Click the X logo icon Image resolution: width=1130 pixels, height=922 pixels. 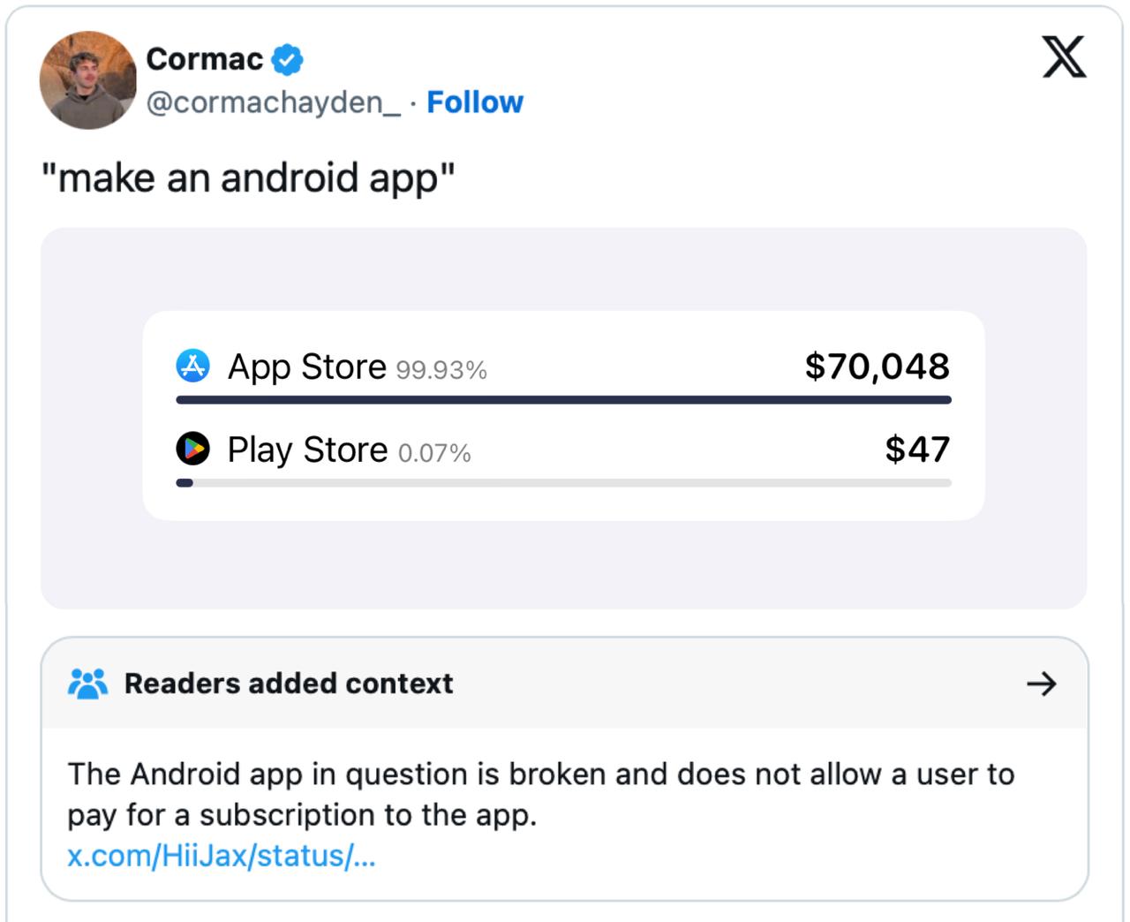1064,57
